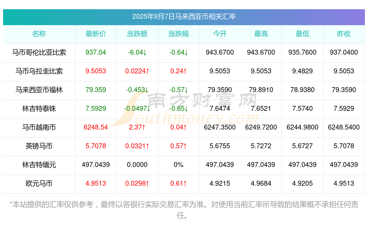Click change amount 0.0321↑
The image size is (368, 225).
pyautogui.click(x=137, y=146)
